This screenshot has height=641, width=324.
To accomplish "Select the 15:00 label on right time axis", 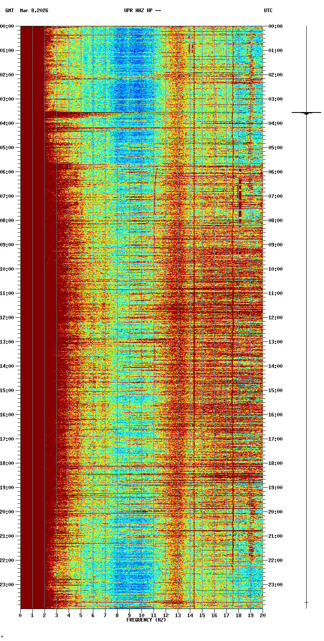I will (x=276, y=391).
